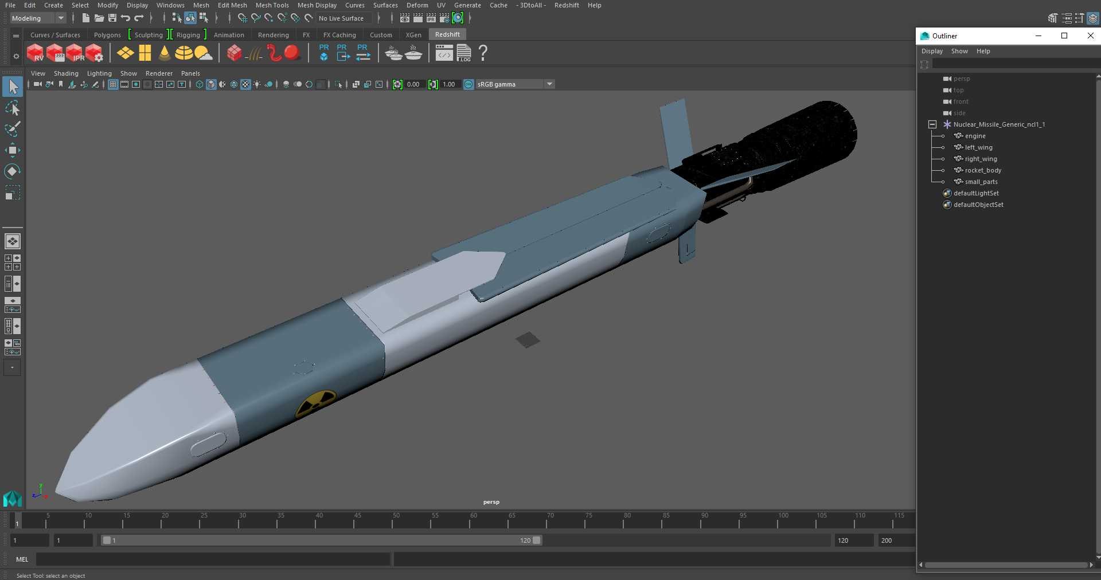The image size is (1101, 580).
Task: Select the Lasso Select tool
Action: 12,108
